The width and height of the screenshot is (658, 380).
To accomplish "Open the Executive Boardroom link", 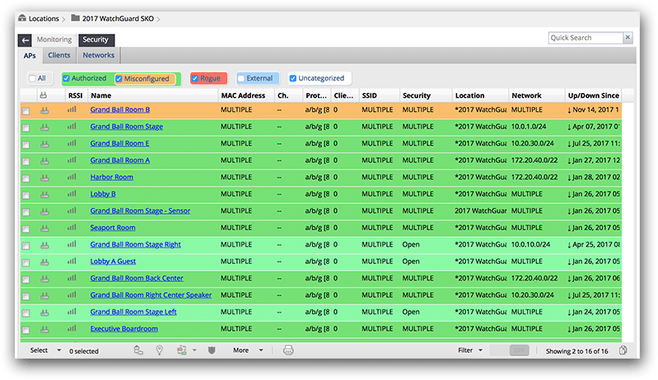I will pyautogui.click(x=124, y=329).
